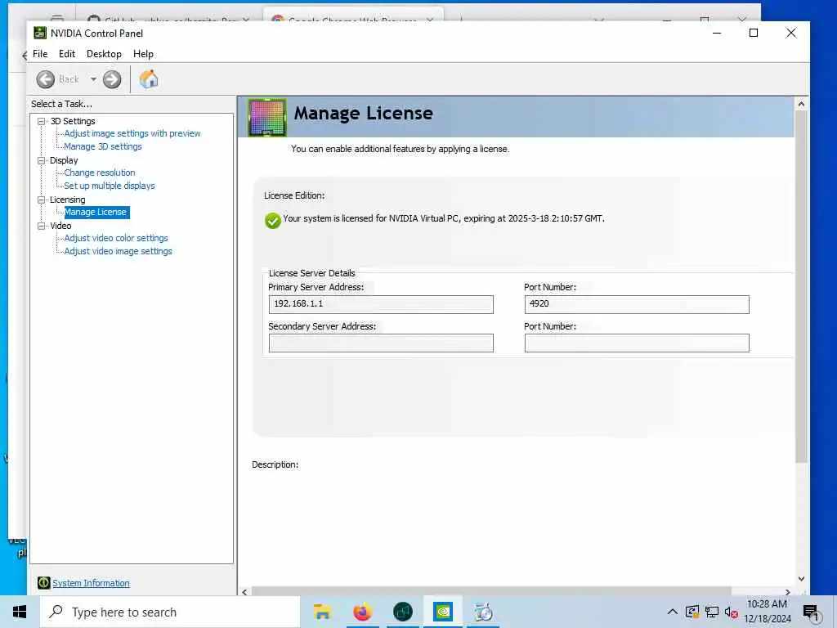Open the Help menu
The image size is (837, 628).
pos(143,54)
